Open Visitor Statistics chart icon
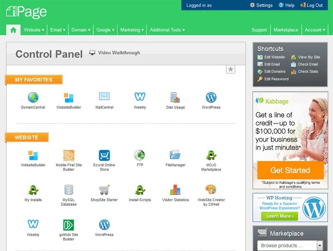The height and width of the screenshot is (251, 333). [x=175, y=190]
